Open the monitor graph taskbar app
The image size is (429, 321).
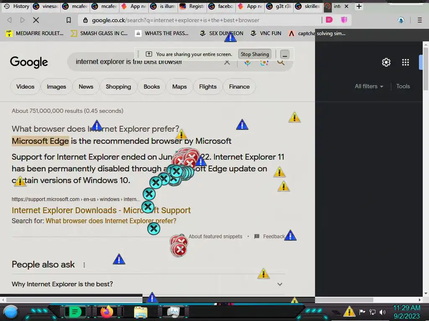pyautogui.click(x=173, y=312)
